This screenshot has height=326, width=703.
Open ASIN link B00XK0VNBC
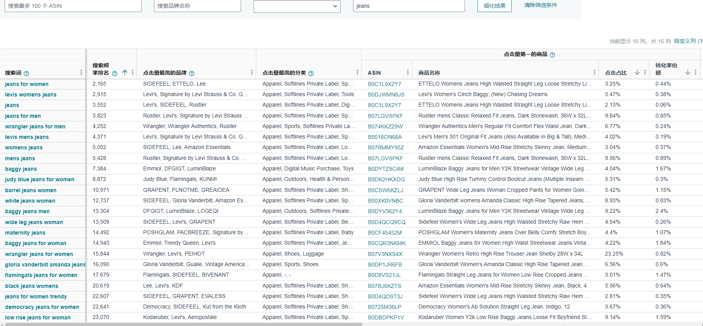pyautogui.click(x=385, y=201)
